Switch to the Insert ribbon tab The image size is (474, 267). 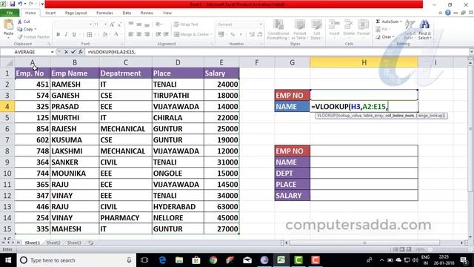tap(50, 13)
